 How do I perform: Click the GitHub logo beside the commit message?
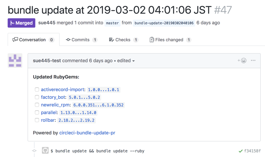[x=45, y=151]
